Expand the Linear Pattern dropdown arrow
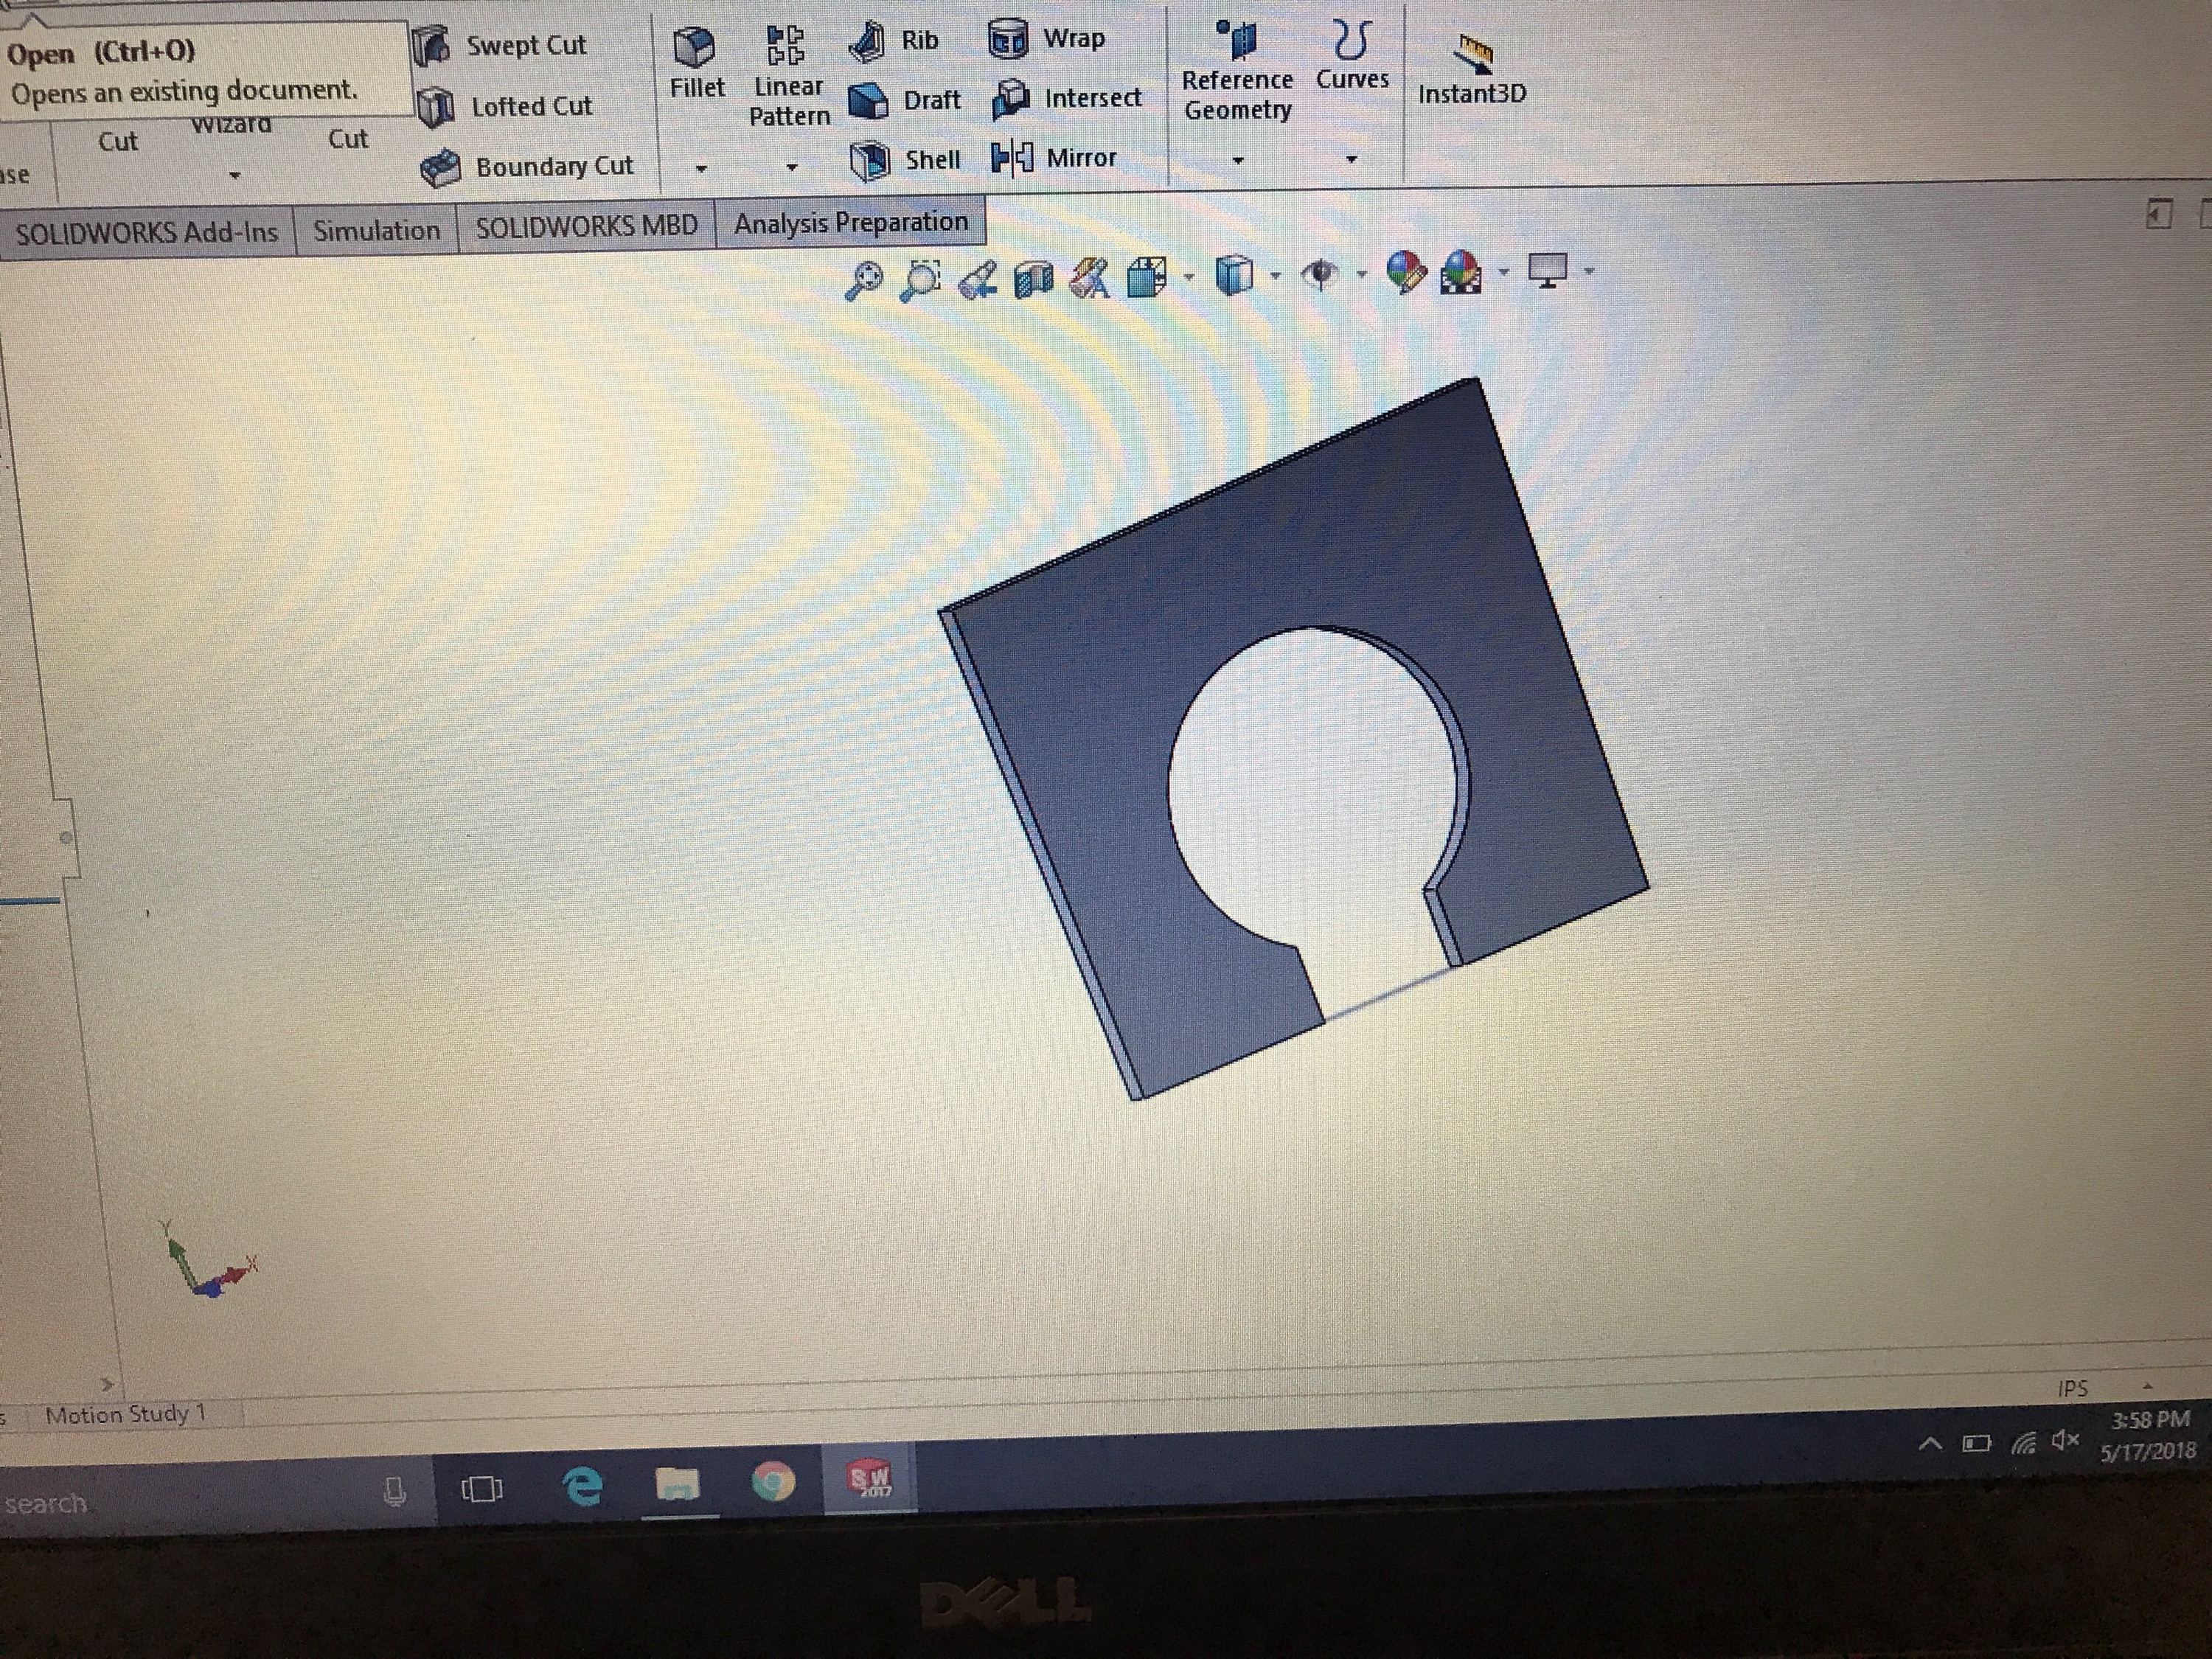The width and height of the screenshot is (2212, 1659). click(x=791, y=167)
